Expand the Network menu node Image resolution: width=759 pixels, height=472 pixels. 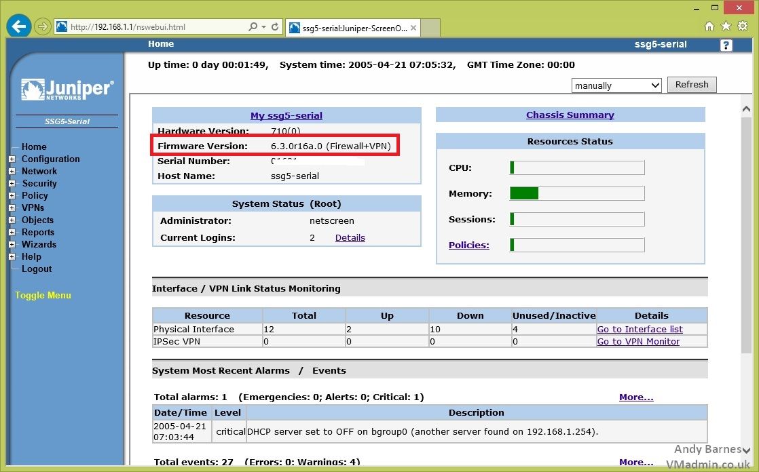coord(12,172)
